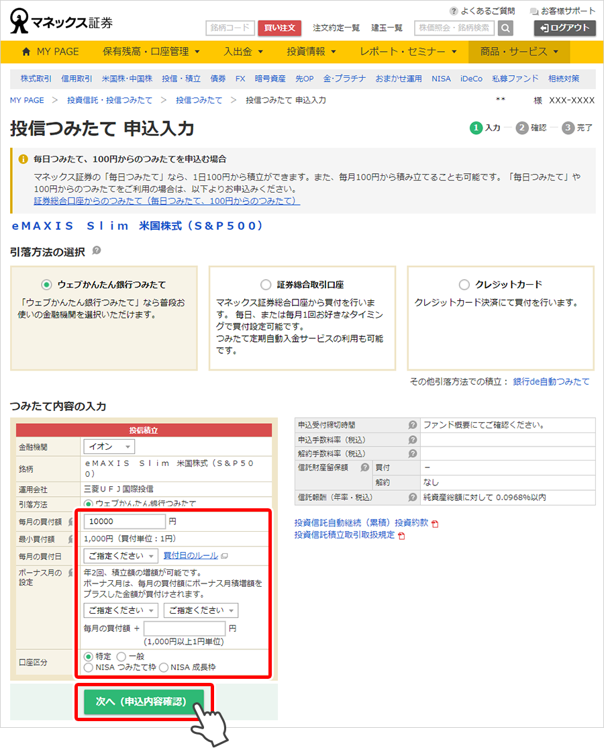Open 暗号資産 sub-navigation item
The height and width of the screenshot is (748, 604).
[x=270, y=79]
